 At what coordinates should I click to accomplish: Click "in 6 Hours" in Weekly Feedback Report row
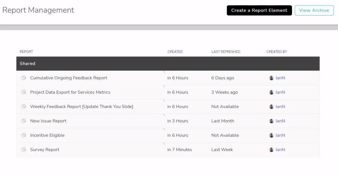coord(178,106)
